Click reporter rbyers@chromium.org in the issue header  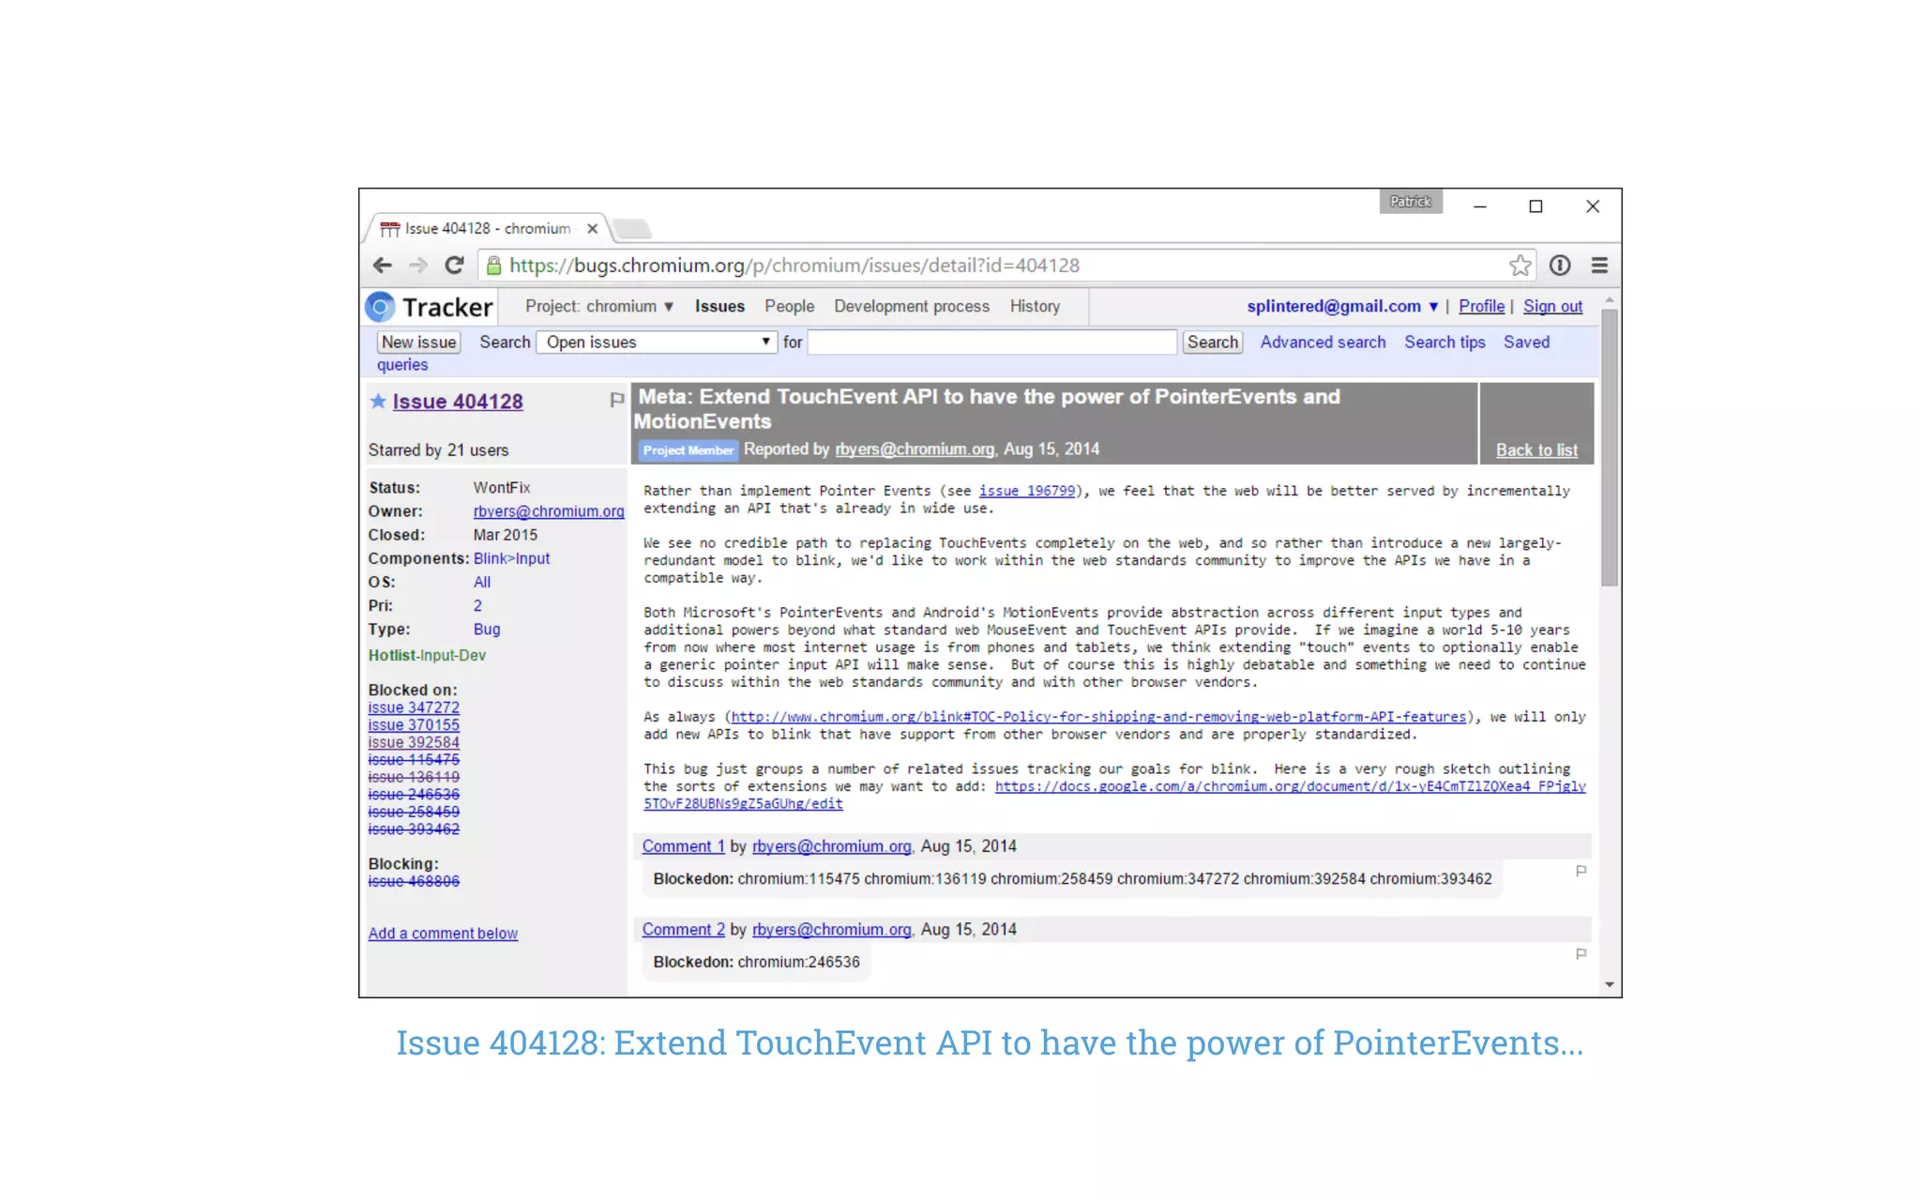point(915,449)
